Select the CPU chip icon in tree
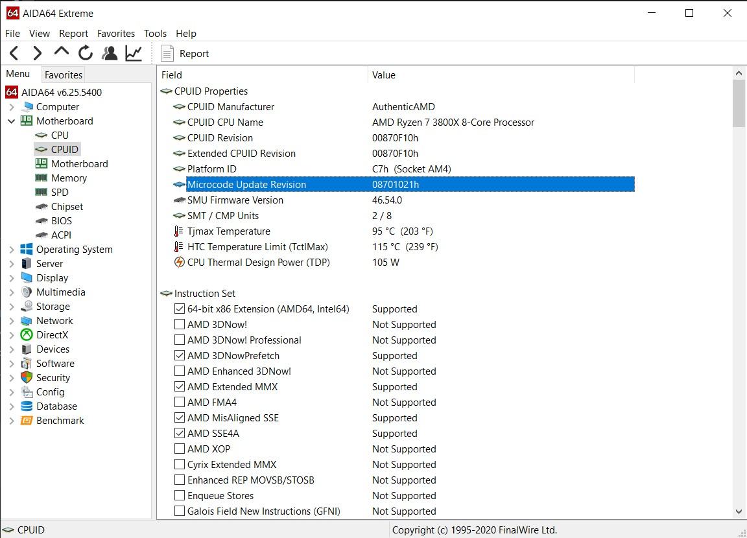This screenshot has height=538, width=747. (41, 135)
